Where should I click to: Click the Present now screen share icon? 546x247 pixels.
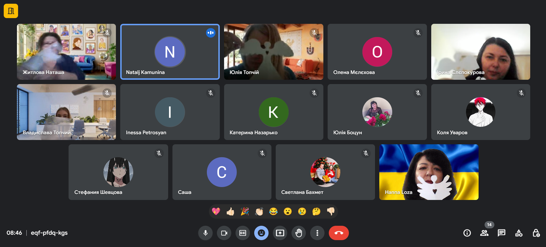click(280, 233)
